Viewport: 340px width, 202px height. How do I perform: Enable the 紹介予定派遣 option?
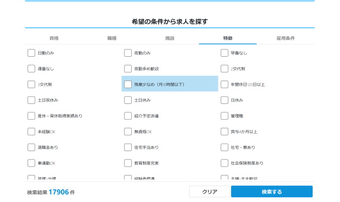tap(127, 116)
